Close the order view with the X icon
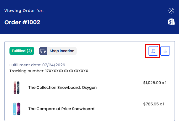Screen dimensions: 179x127 pos(171,11)
